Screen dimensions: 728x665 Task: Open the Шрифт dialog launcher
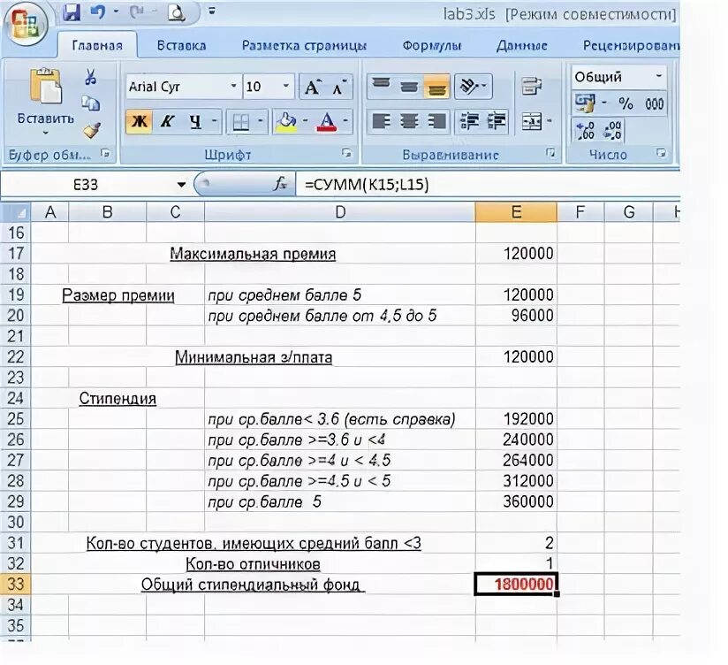pos(346,152)
